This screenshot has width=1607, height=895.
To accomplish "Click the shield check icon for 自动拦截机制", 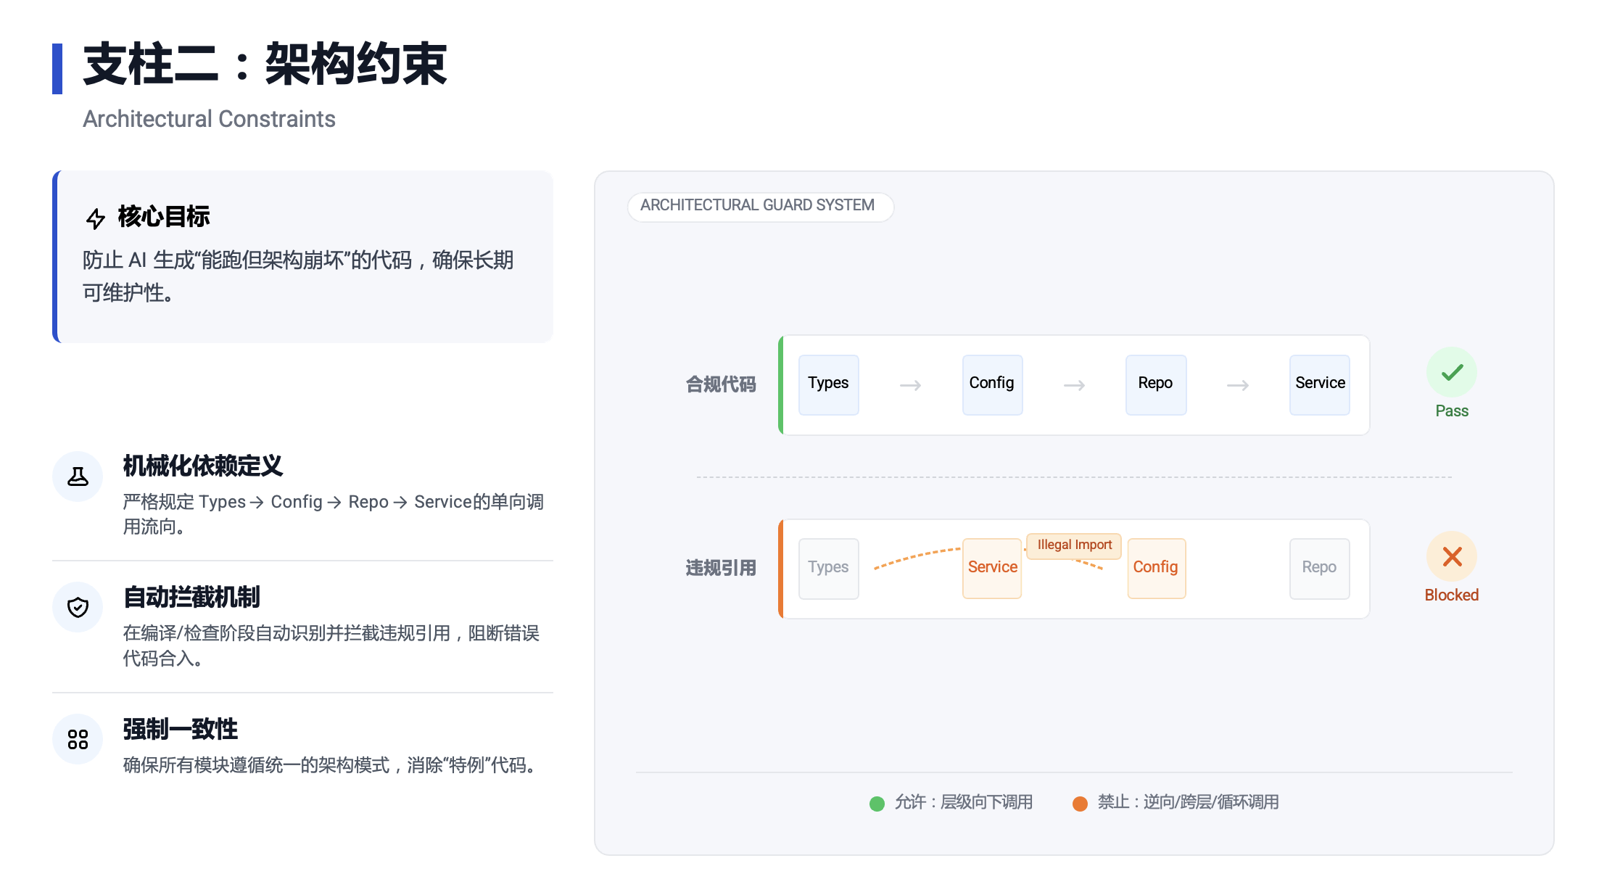I will pyautogui.click(x=78, y=607).
